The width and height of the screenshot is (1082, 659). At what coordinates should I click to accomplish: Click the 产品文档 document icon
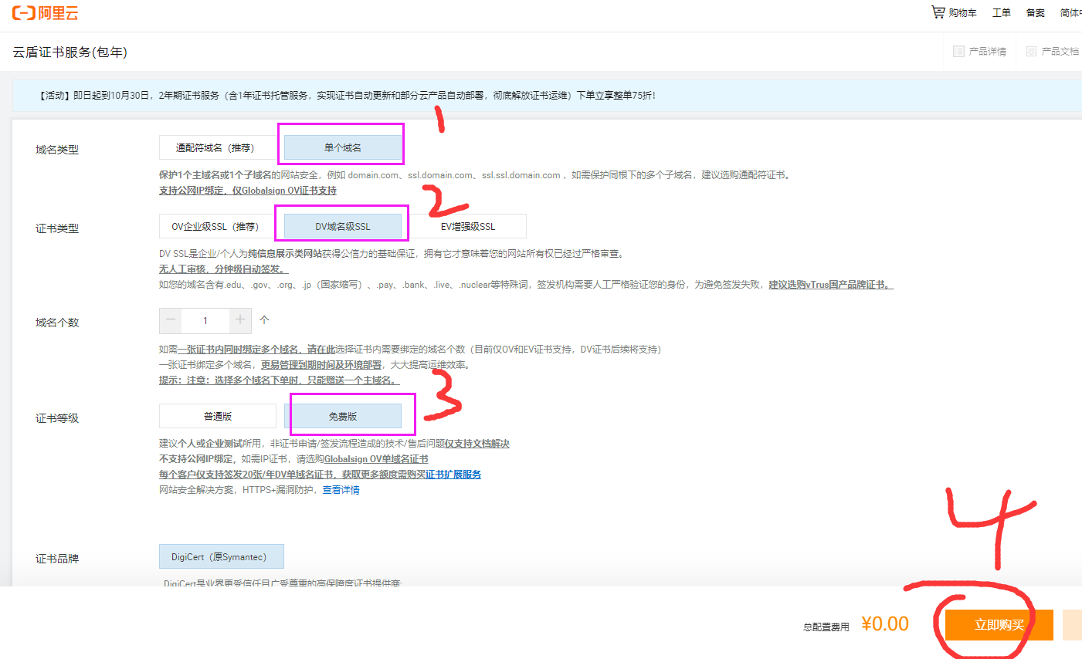point(1031,52)
